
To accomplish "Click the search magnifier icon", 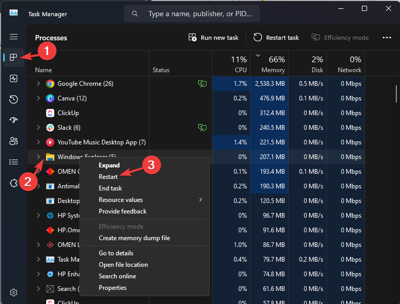I will click(135, 14).
